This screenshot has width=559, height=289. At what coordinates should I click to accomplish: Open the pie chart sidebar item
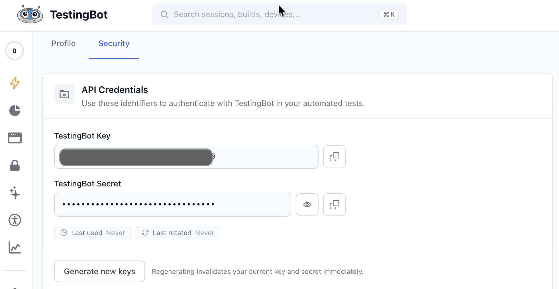pos(15,110)
